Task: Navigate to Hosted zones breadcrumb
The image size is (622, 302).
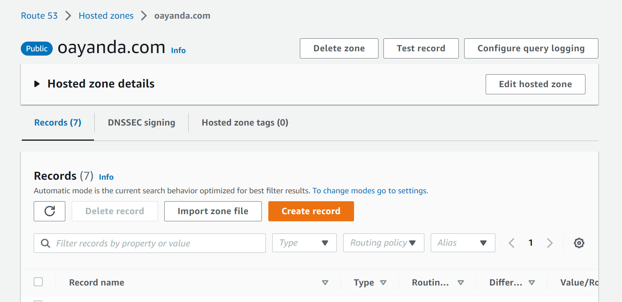Action: pyautogui.click(x=106, y=16)
